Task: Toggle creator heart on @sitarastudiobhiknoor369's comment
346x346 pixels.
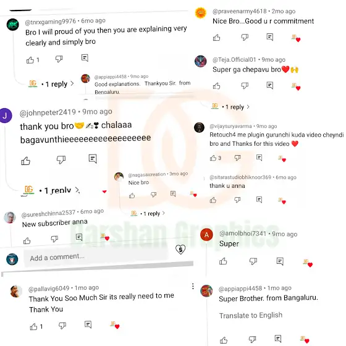Action: click(282, 201)
